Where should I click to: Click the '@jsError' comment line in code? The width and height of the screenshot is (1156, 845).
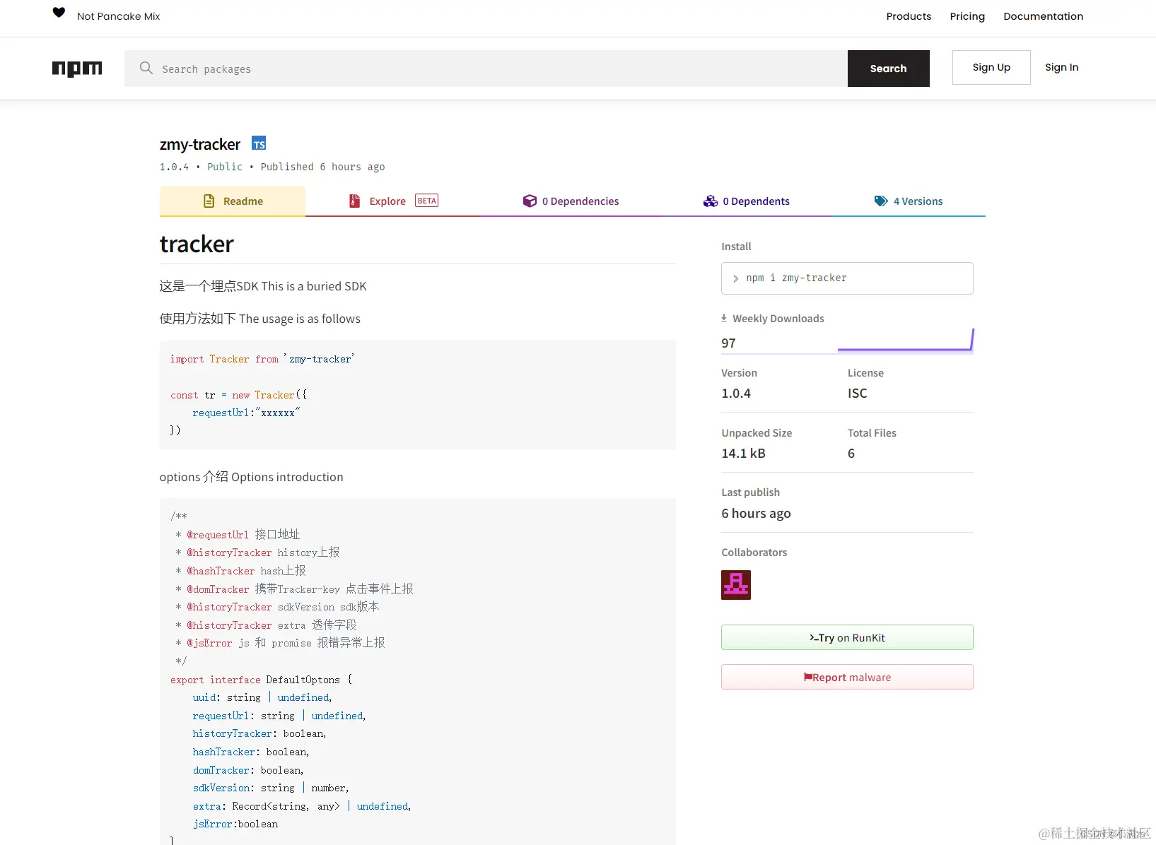[280, 643]
